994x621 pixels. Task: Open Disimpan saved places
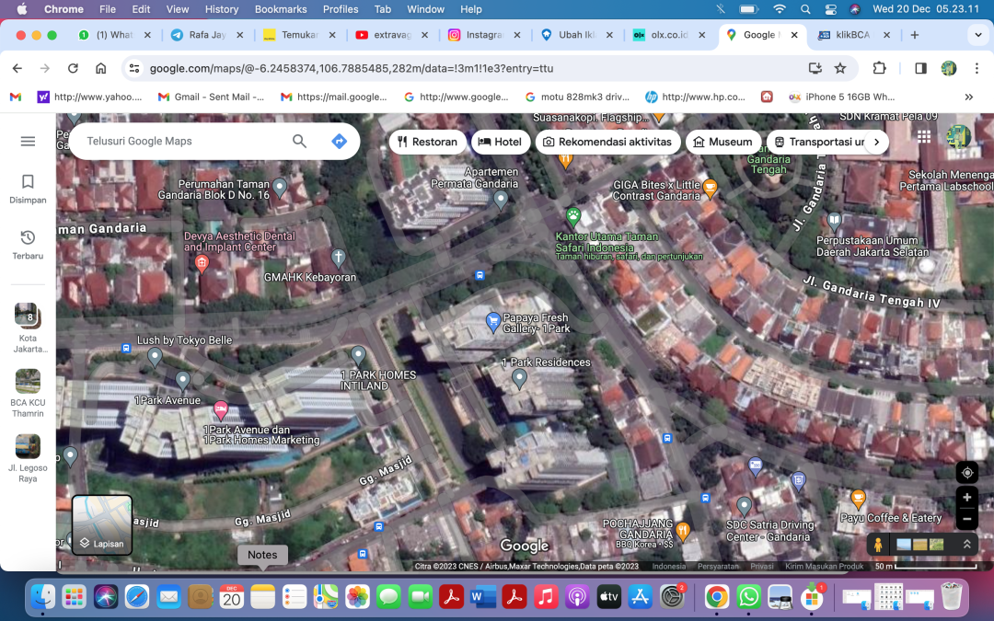click(28, 189)
